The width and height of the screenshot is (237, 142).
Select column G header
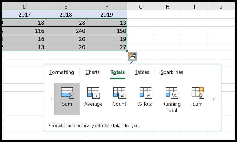(x=141, y=7)
